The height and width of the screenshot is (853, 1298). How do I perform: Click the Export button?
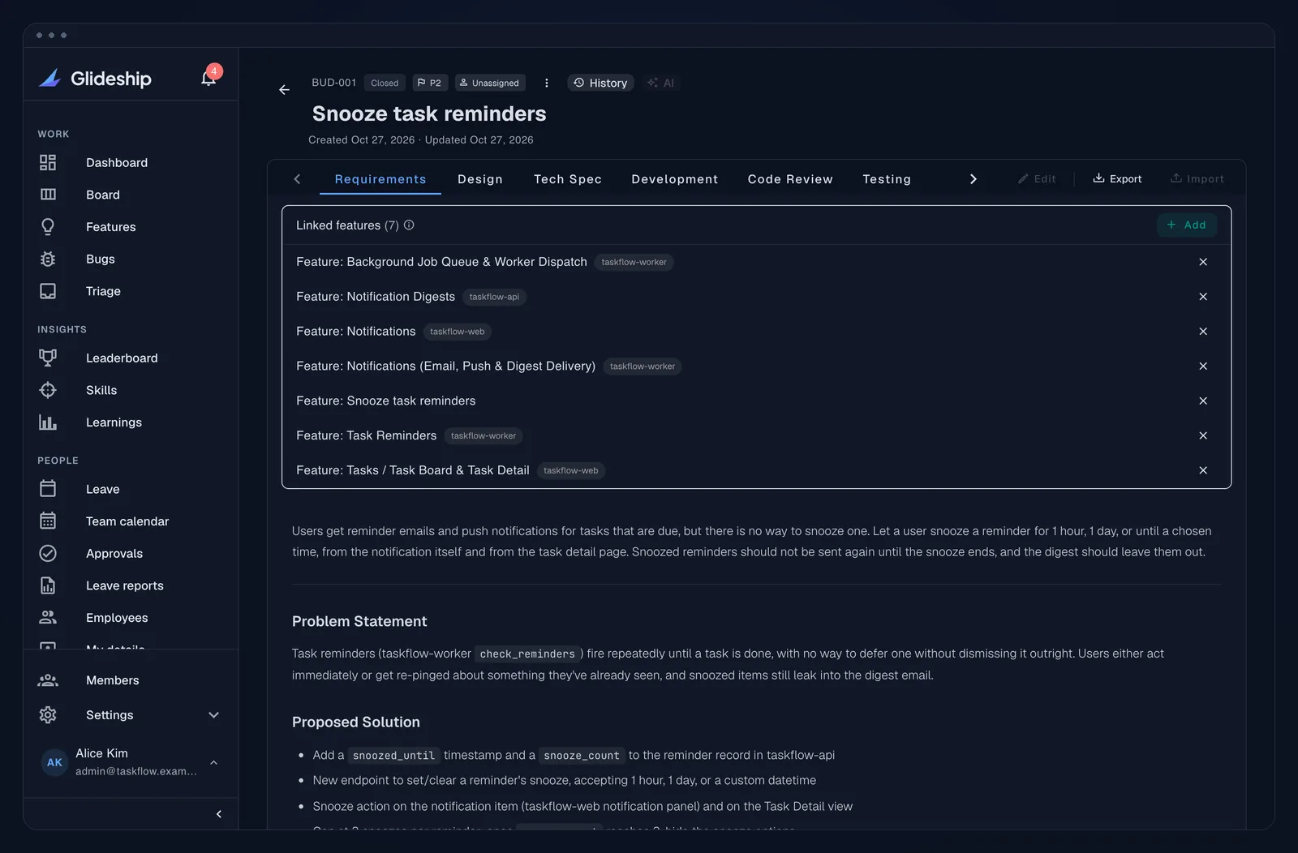pyautogui.click(x=1117, y=179)
